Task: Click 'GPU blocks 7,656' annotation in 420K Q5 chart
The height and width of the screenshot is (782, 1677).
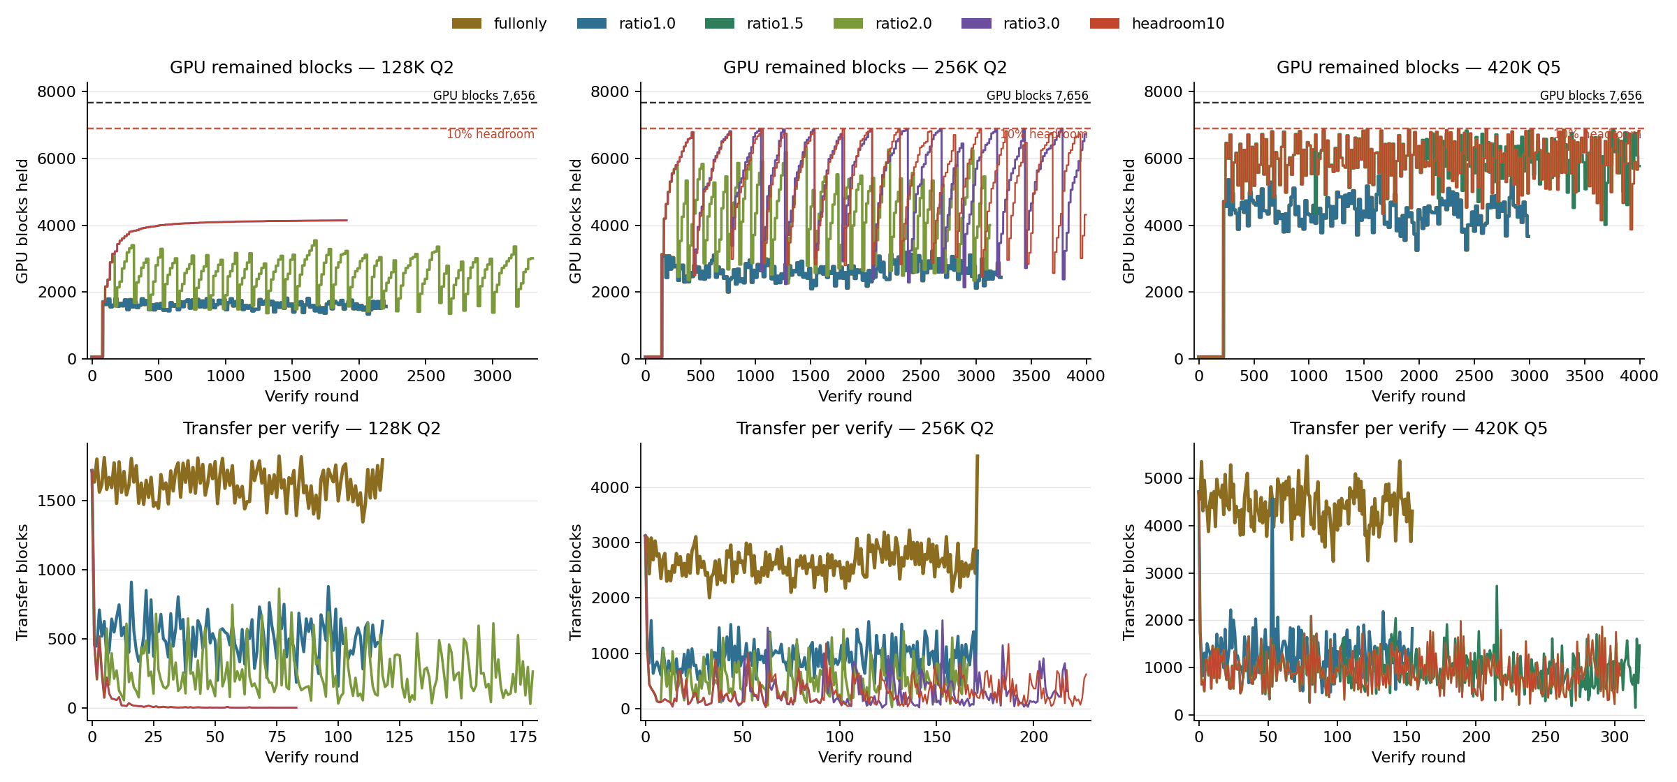Action: click(1590, 96)
